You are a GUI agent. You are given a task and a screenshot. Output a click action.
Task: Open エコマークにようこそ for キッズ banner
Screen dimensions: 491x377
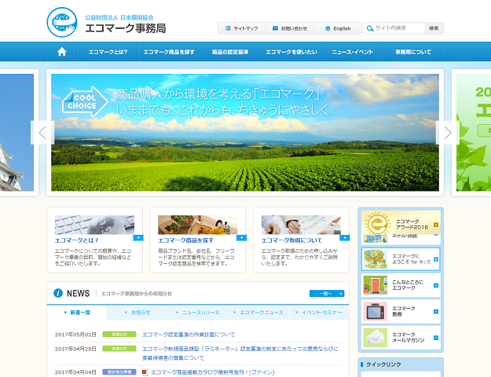tap(401, 259)
